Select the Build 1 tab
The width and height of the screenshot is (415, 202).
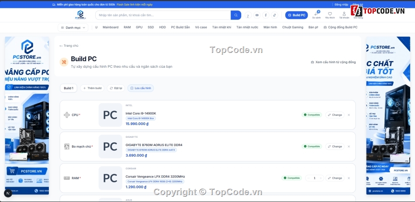69,88
